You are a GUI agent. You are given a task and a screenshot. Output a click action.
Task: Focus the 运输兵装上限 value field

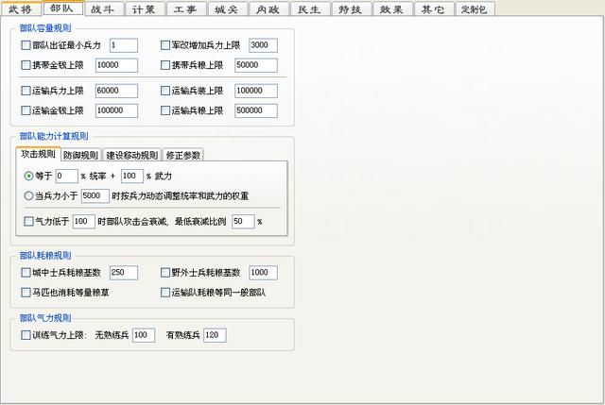coord(256,91)
